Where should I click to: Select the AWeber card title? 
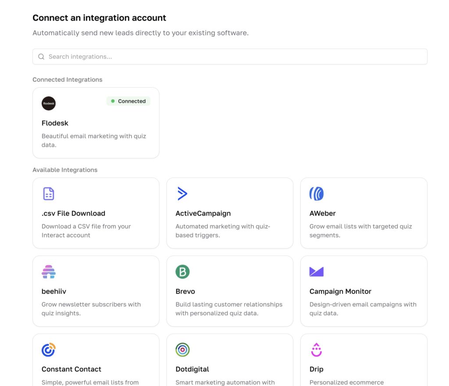(x=322, y=213)
